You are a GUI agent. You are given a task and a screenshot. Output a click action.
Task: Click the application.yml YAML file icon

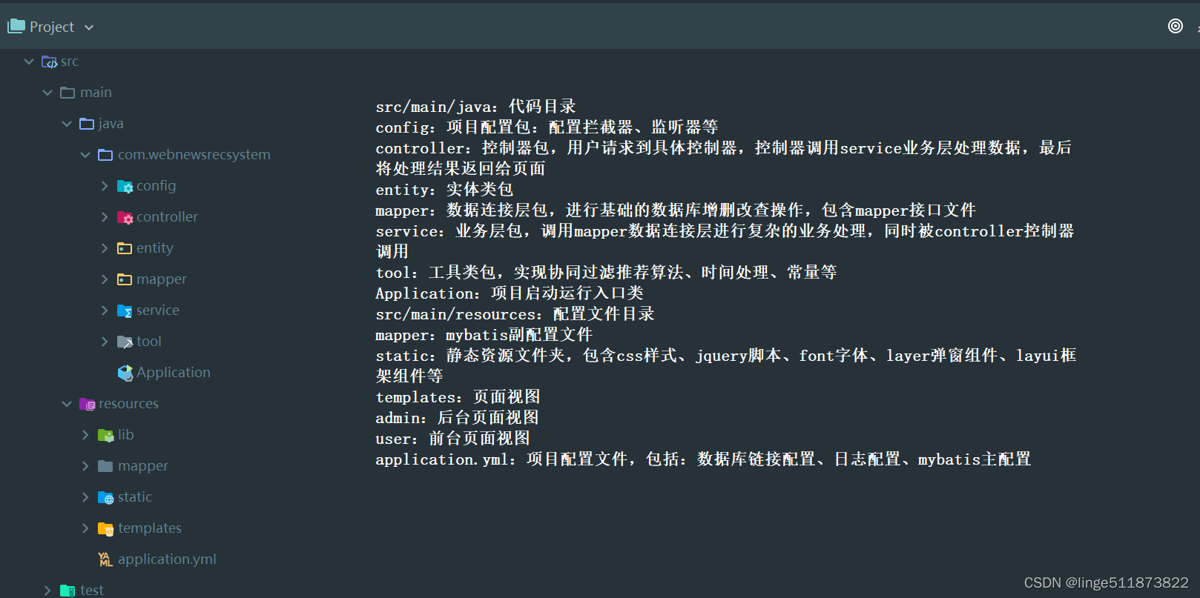(105, 559)
